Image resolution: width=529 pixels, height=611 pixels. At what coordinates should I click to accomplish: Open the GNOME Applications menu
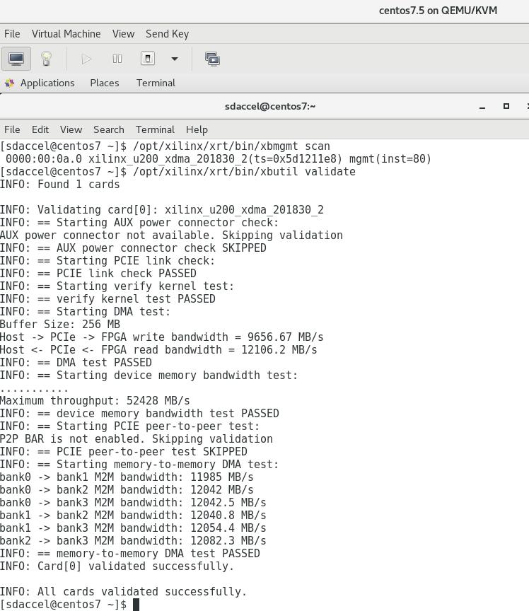pos(47,83)
